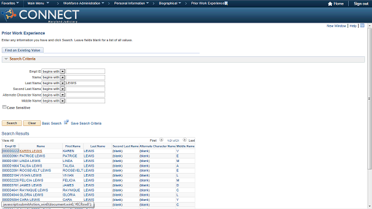Open KAREN LEWIS search result
The height and width of the screenshot is (209, 372).
[31, 151]
